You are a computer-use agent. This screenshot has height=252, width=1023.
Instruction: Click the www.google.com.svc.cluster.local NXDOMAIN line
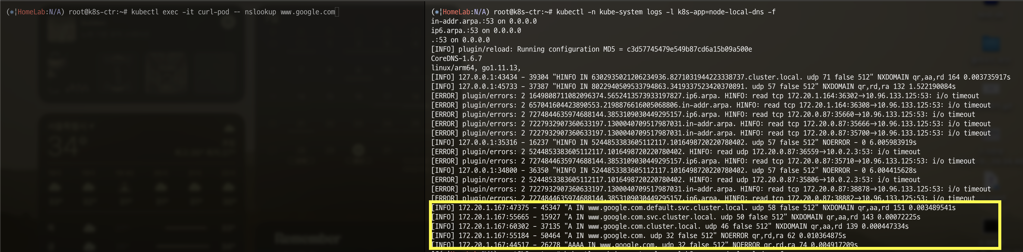point(675,217)
